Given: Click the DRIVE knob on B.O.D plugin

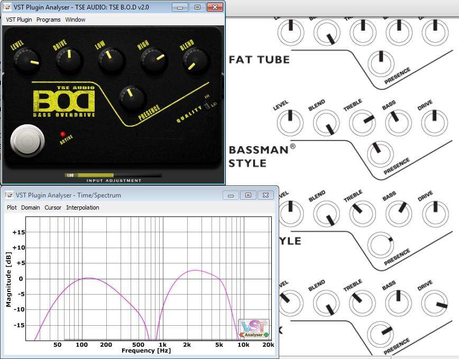Looking at the screenshot, I should [x=69, y=61].
